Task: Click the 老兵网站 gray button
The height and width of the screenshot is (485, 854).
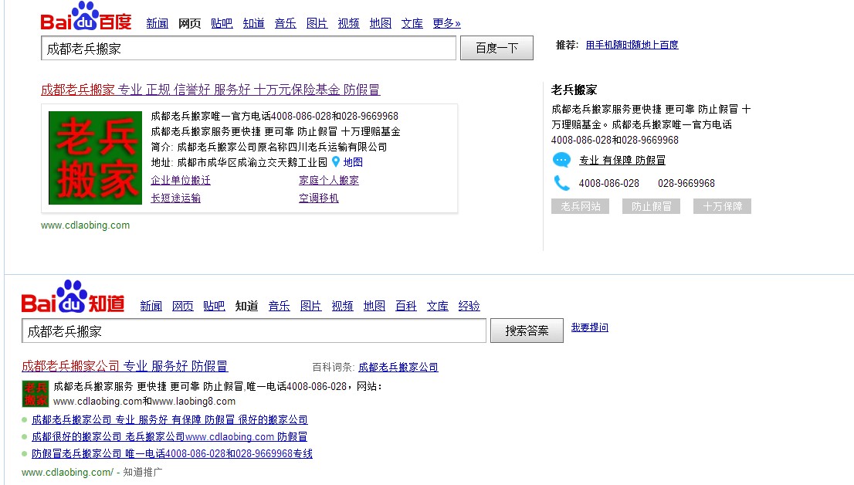Action: click(580, 206)
